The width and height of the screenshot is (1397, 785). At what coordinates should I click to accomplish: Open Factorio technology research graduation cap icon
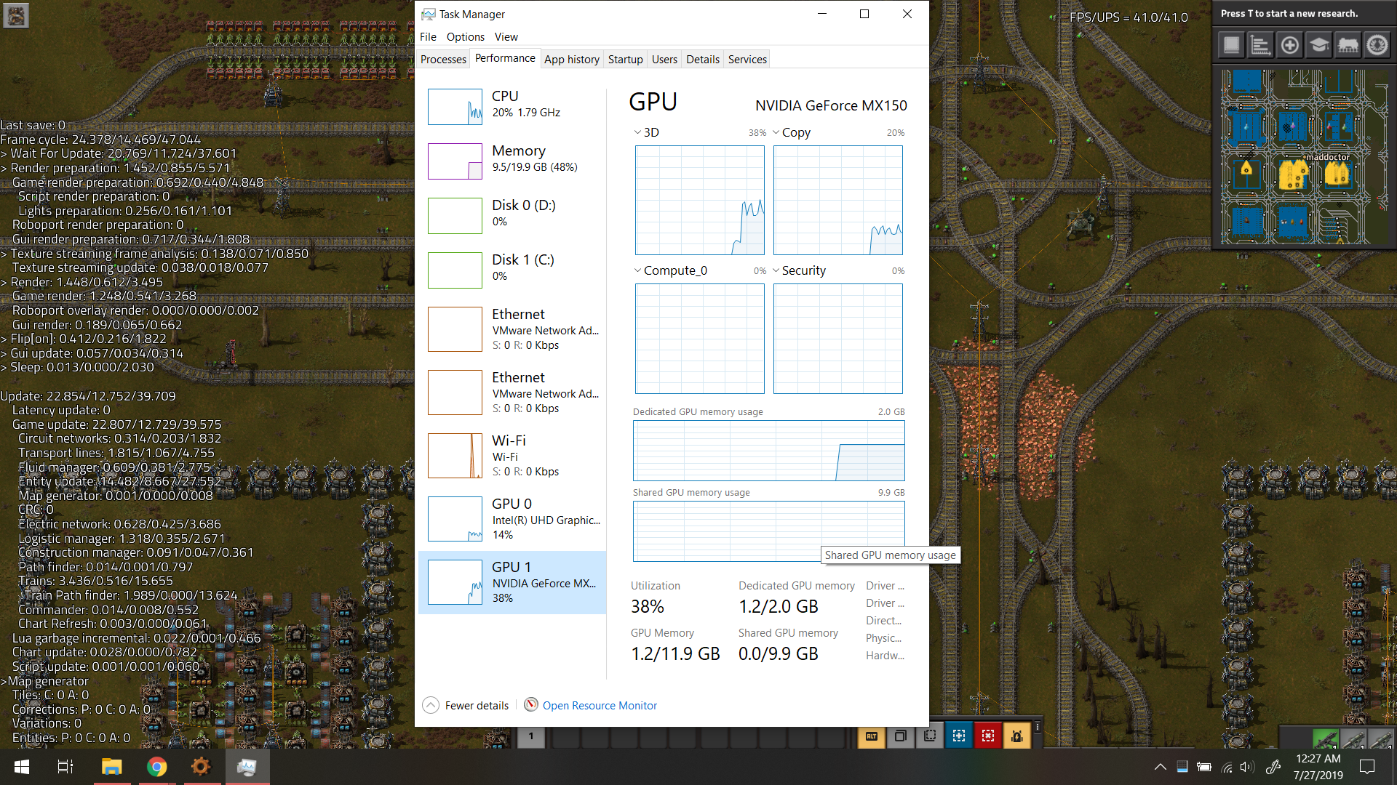1319,45
